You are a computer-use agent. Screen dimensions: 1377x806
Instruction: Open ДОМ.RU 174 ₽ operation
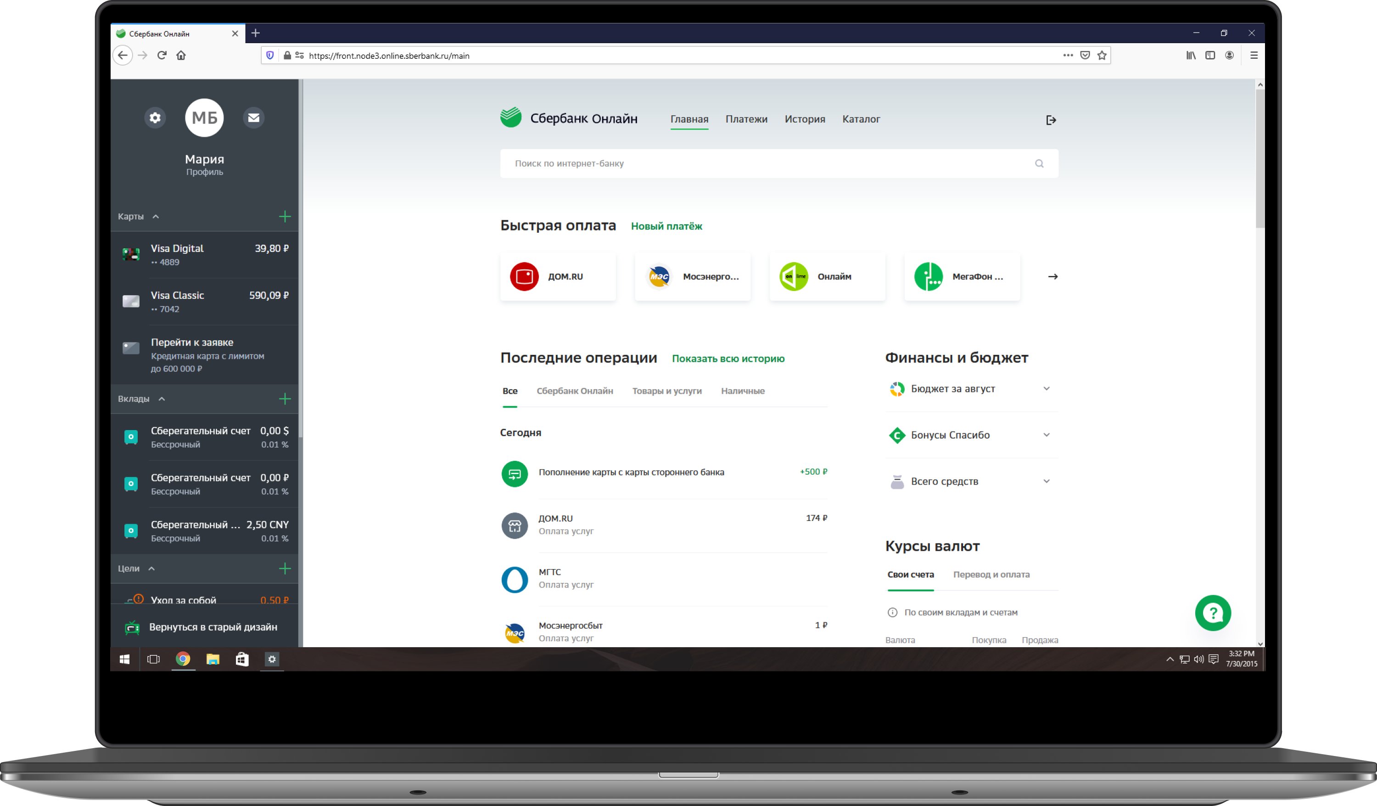point(664,525)
